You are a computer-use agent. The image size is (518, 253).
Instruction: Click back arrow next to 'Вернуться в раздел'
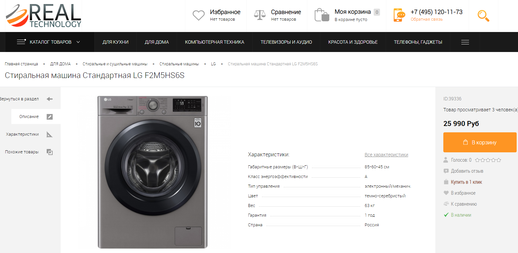(50, 99)
